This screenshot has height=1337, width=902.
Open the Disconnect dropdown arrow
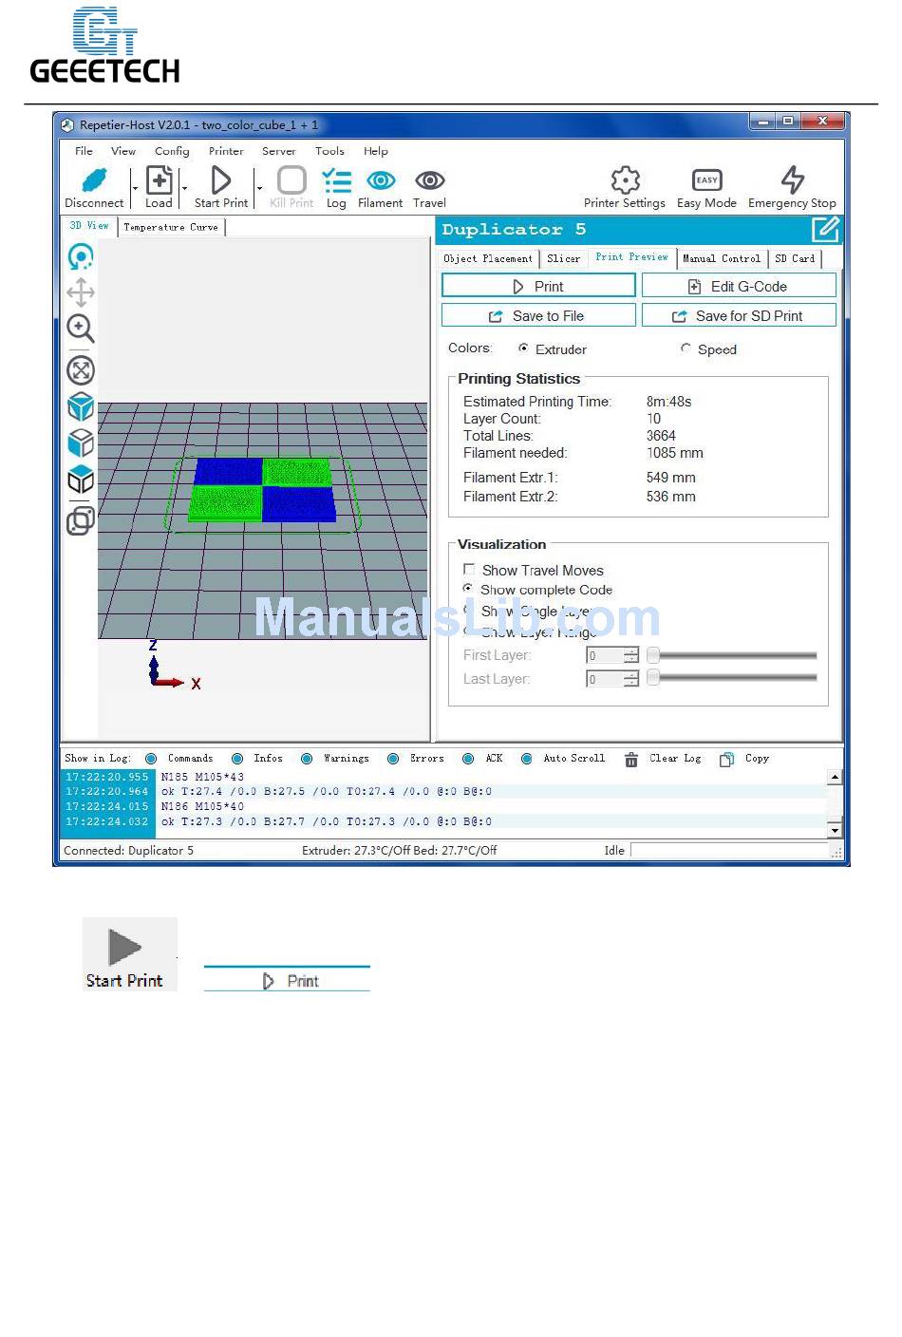[x=134, y=189]
